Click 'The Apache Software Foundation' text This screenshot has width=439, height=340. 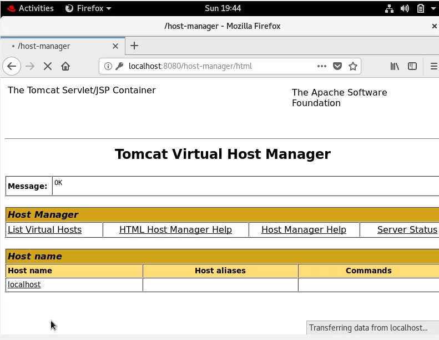tap(339, 98)
